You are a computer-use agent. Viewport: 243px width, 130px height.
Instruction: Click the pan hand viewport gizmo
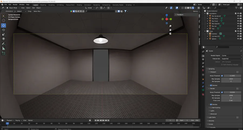click(x=170, y=30)
